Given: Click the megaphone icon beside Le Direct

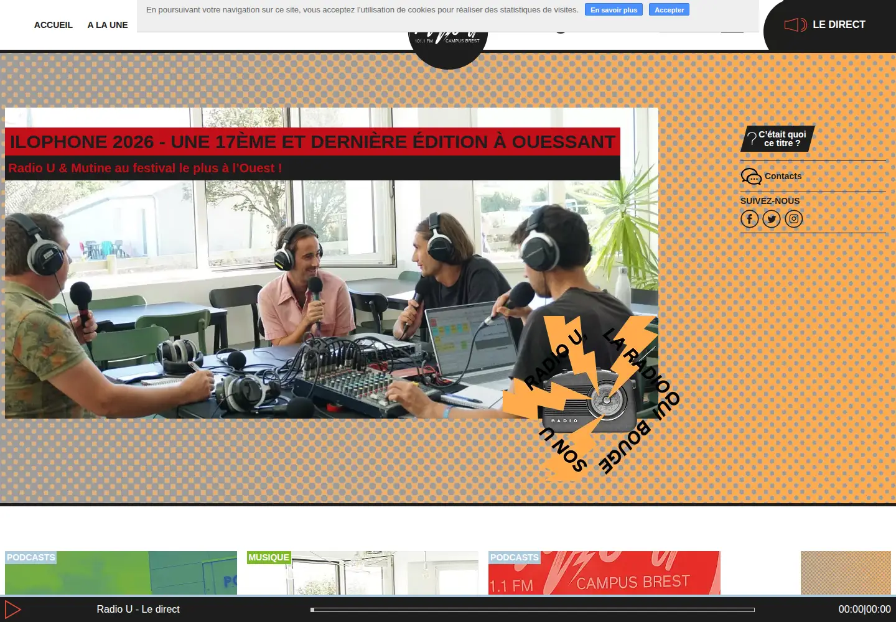Looking at the screenshot, I should coord(795,25).
